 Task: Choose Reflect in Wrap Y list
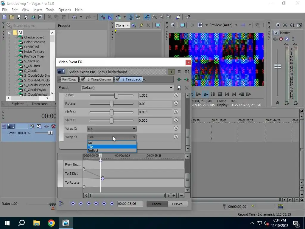(112, 151)
